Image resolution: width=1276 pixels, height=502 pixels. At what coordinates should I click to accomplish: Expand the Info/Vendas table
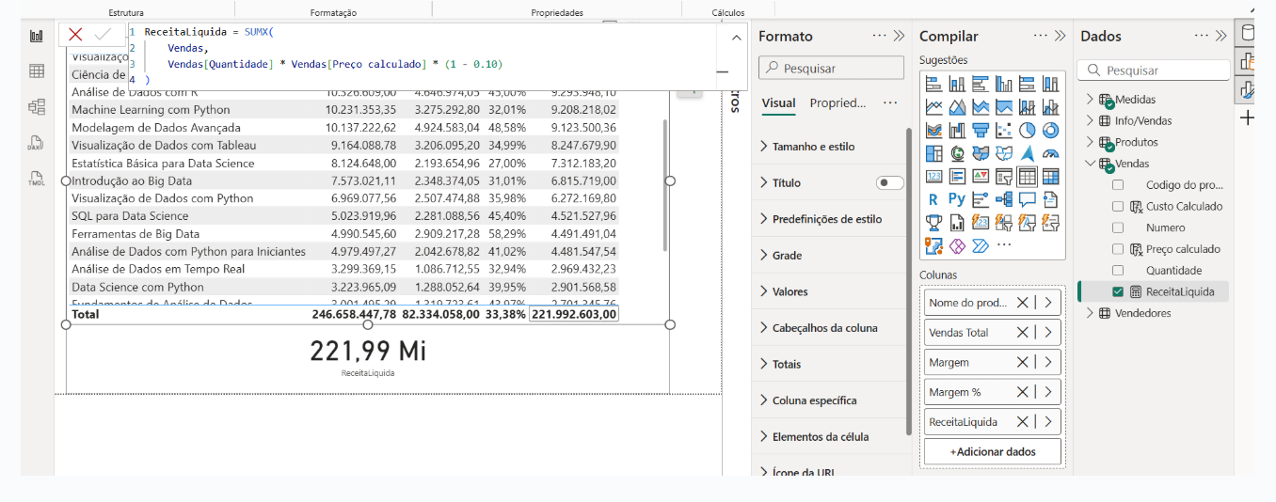1090,120
